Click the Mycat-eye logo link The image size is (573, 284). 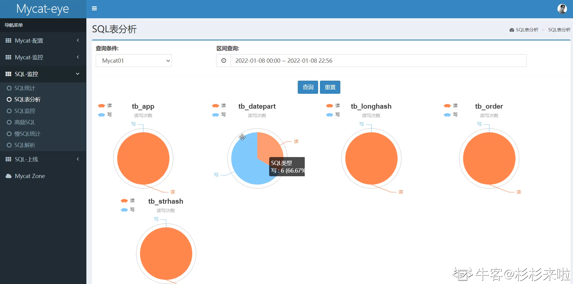coord(43,9)
